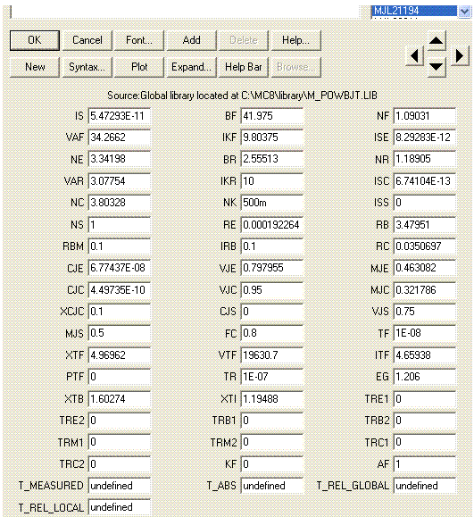Image resolution: width=474 pixels, height=517 pixels.
Task: Click the ISC field 6.74104E-13
Action: (x=425, y=181)
